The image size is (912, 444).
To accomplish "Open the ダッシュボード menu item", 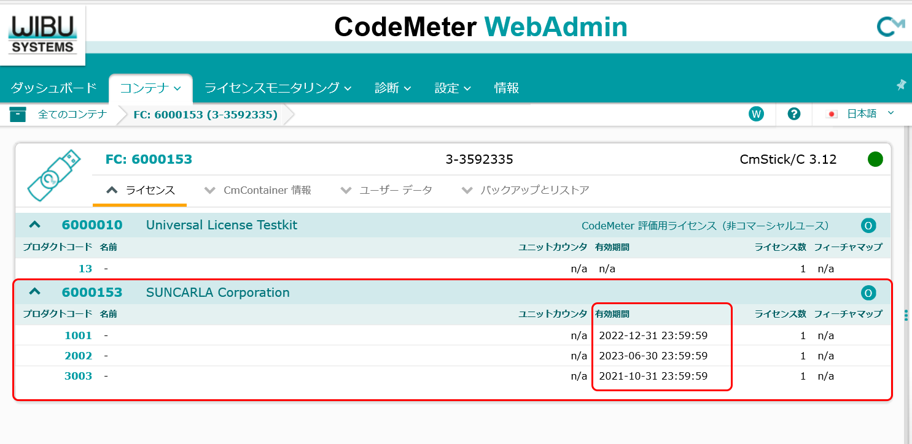I will [x=53, y=88].
